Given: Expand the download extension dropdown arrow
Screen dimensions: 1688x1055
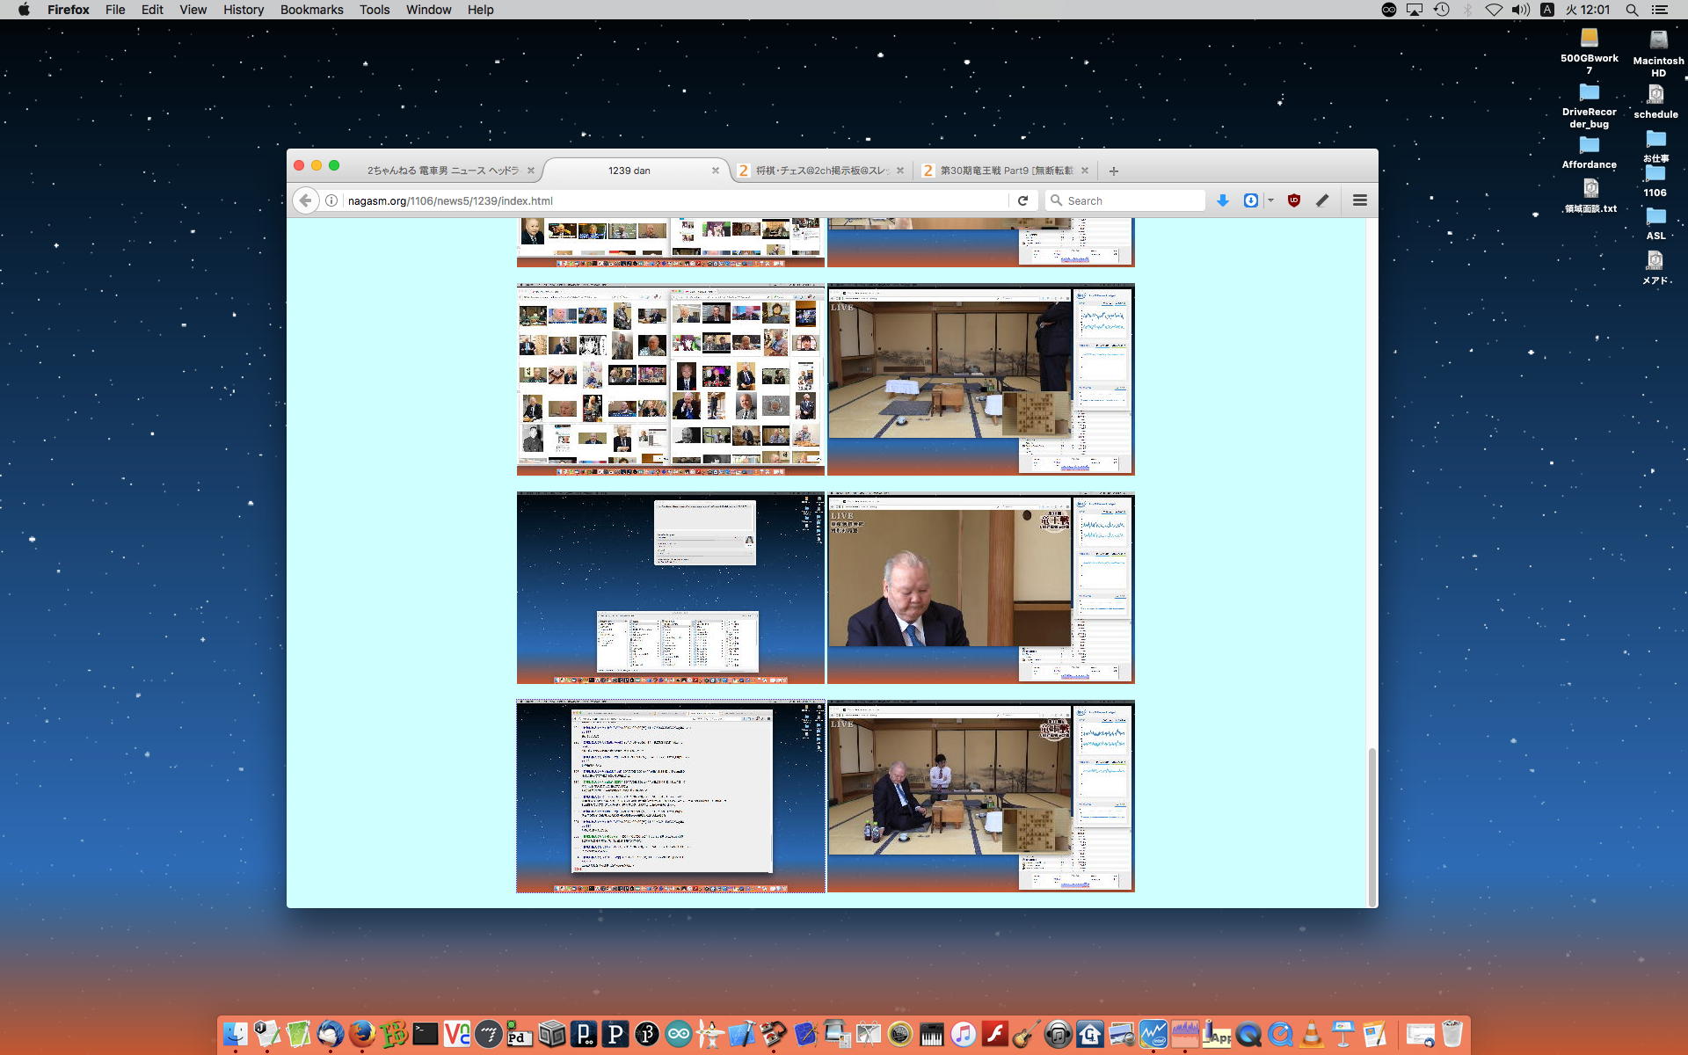Looking at the screenshot, I should [1270, 200].
